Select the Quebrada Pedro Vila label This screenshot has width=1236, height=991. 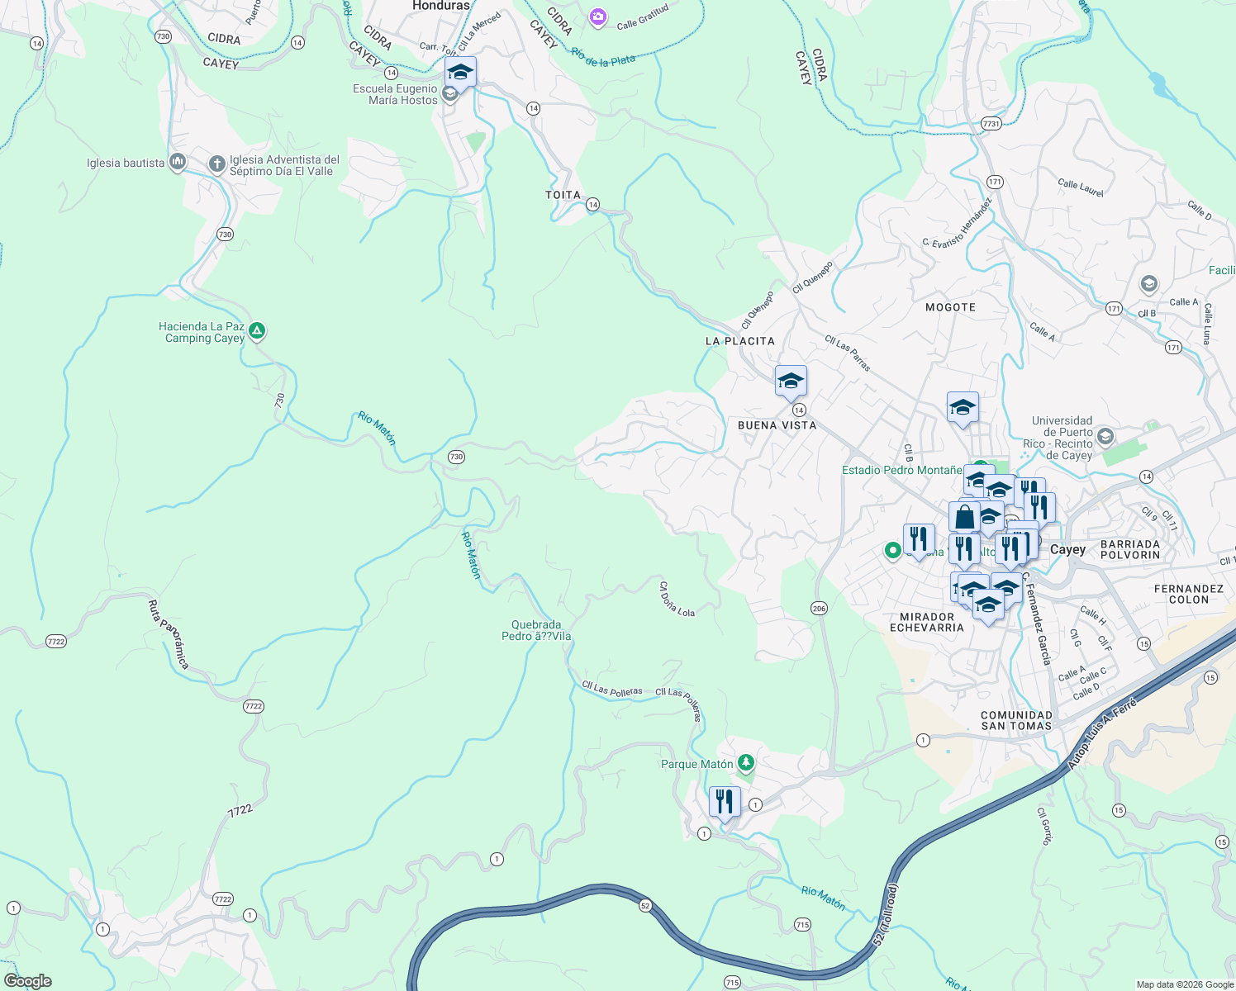point(535,630)
